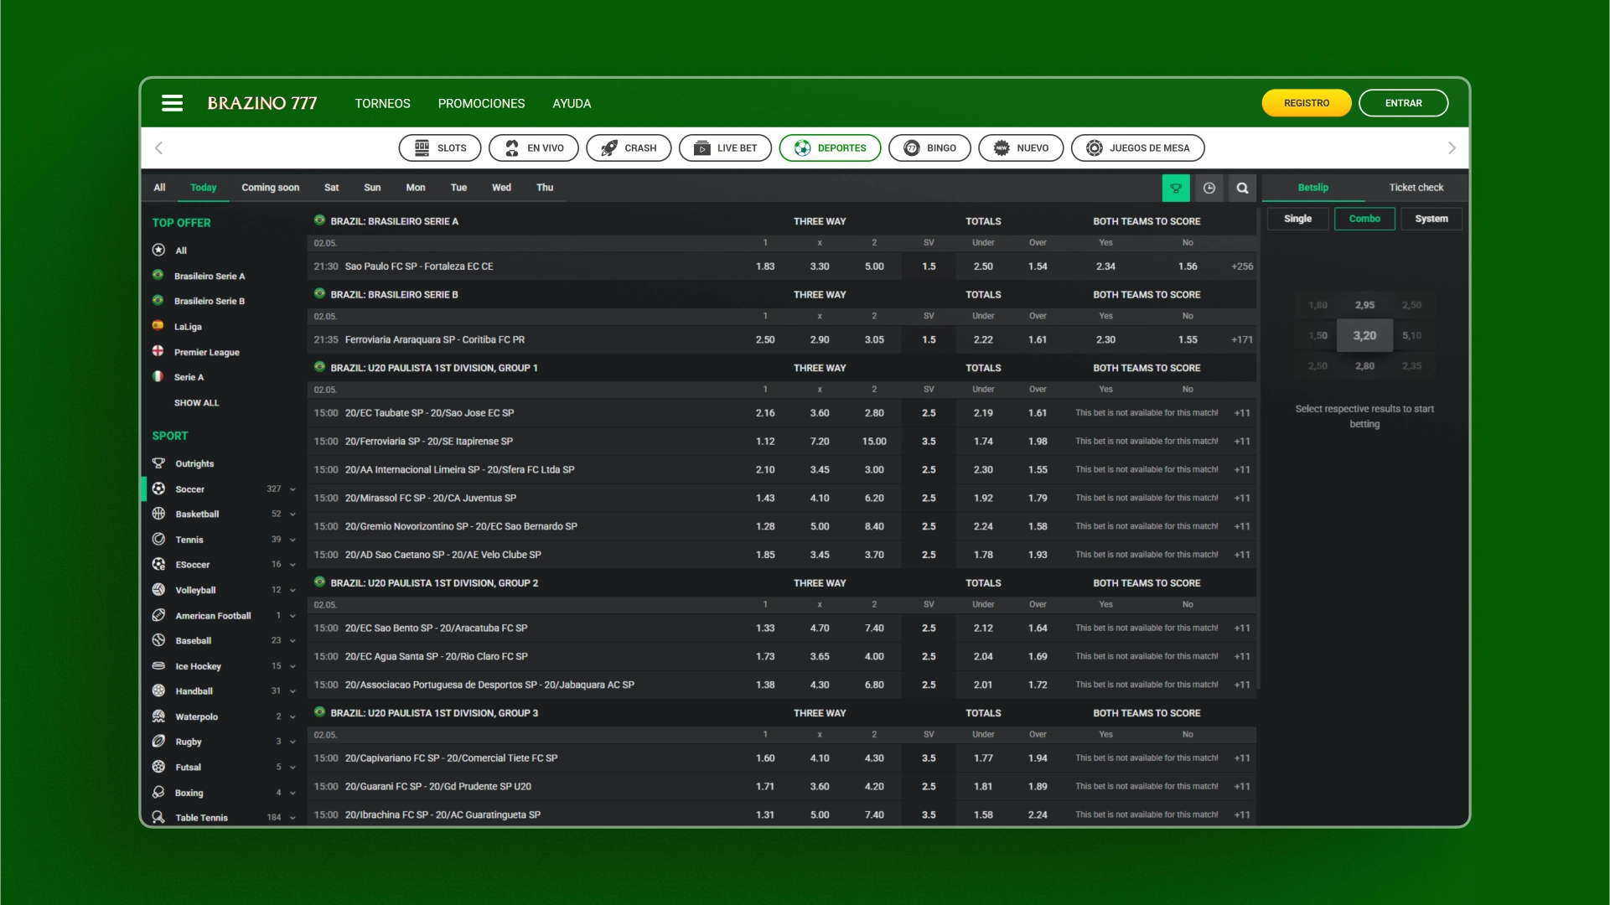Click the star icon next to All
1610x905 pixels.
point(158,250)
